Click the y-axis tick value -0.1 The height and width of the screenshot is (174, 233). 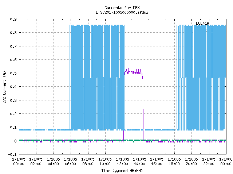(x=12, y=154)
